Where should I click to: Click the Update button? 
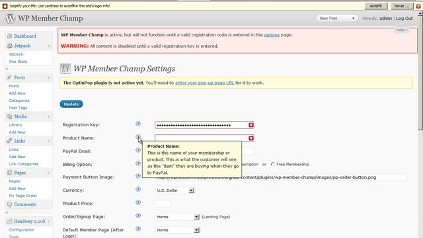(x=71, y=104)
